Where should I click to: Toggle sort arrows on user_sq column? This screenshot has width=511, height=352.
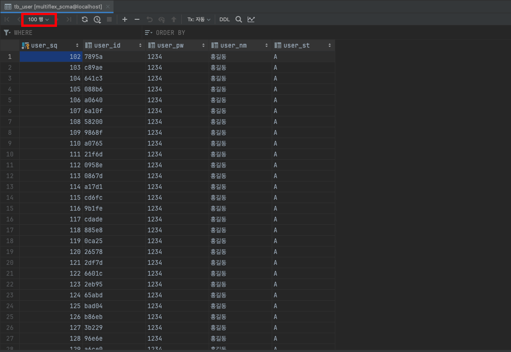pyautogui.click(x=77, y=45)
